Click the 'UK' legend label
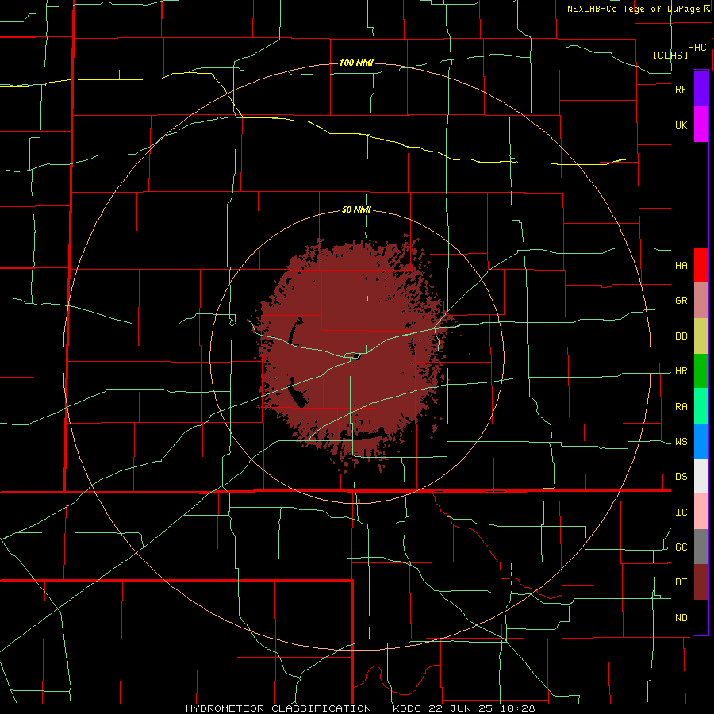 click(681, 125)
